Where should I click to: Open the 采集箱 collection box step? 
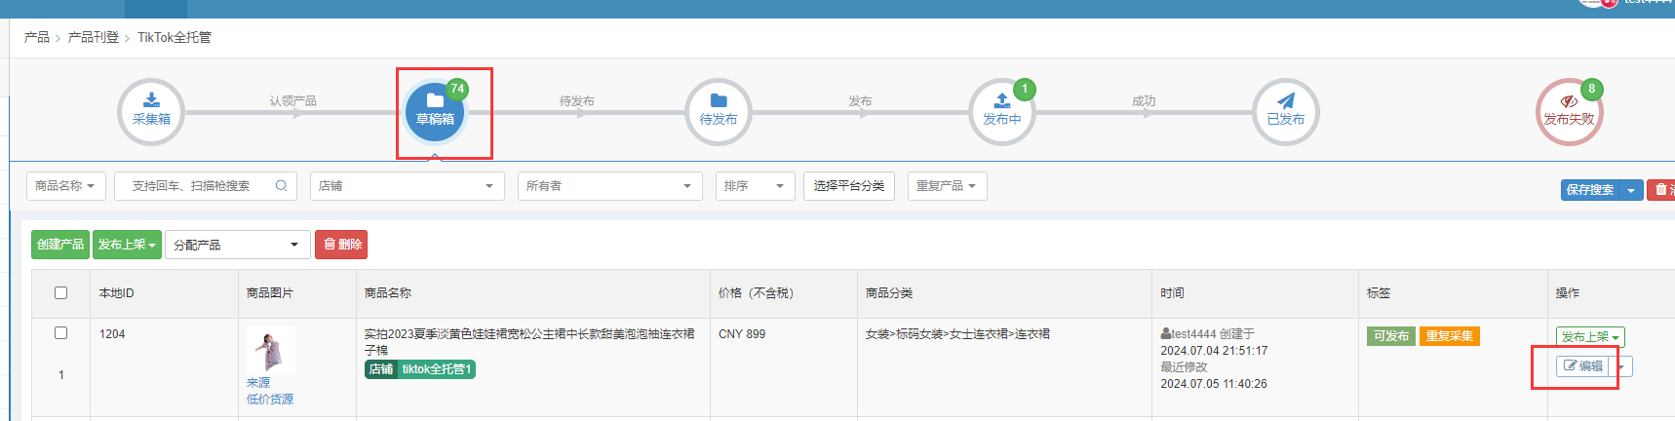tap(151, 111)
